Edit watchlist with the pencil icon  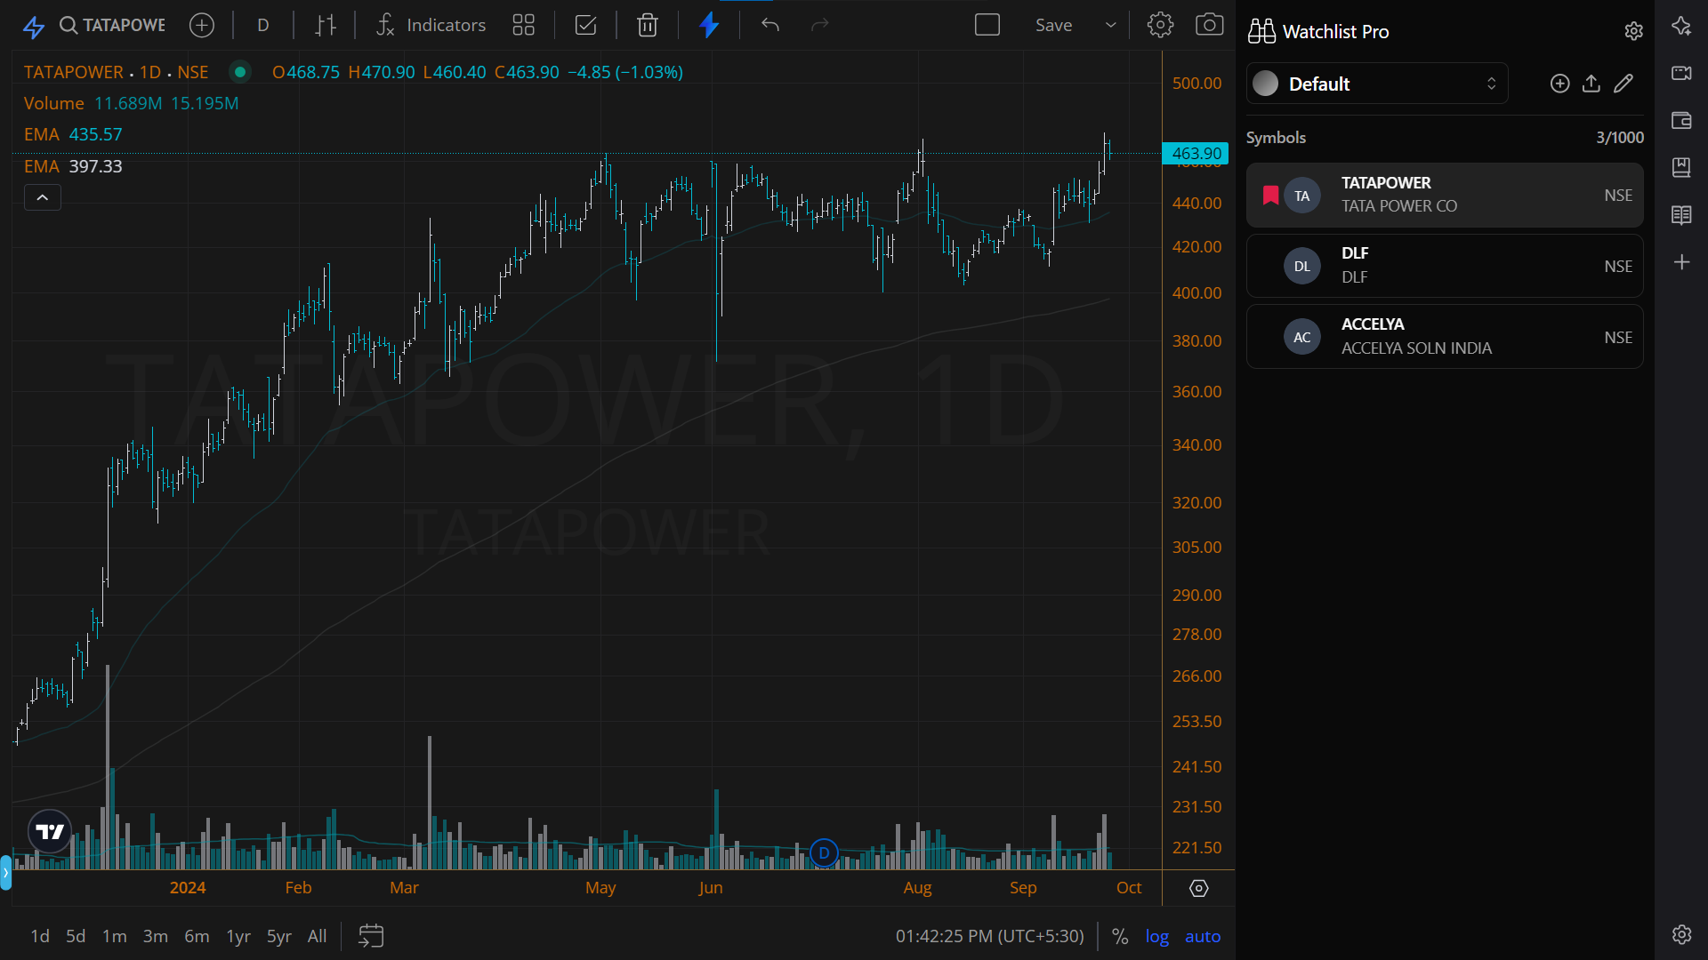[x=1623, y=84]
